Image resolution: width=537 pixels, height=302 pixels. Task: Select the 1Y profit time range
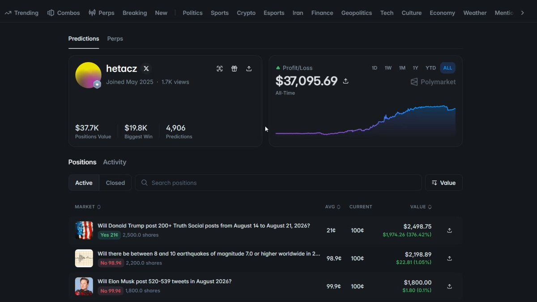tap(415, 68)
